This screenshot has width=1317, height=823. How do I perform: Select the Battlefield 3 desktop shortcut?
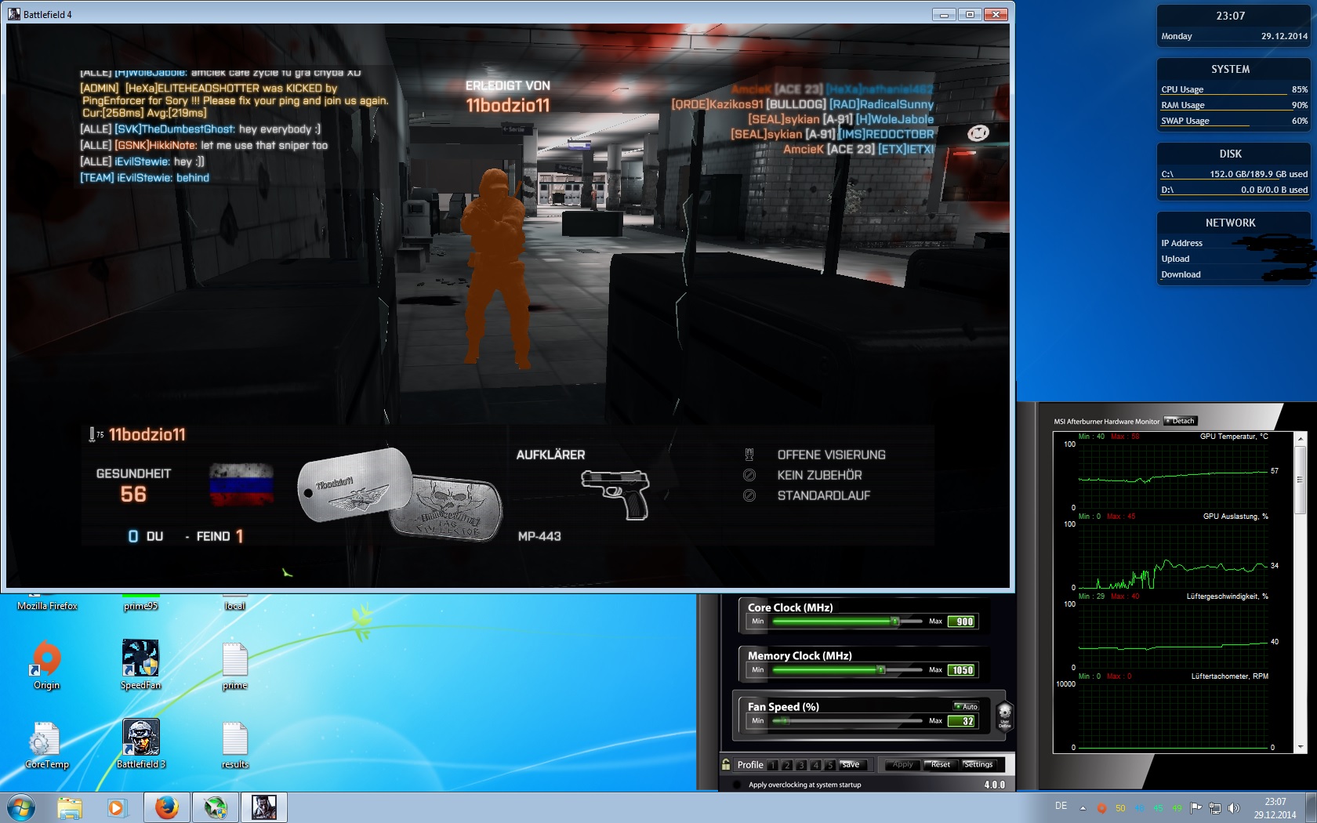coord(140,744)
